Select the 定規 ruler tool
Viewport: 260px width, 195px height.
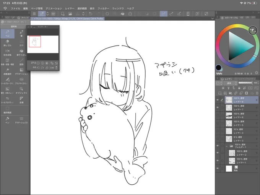point(21,100)
